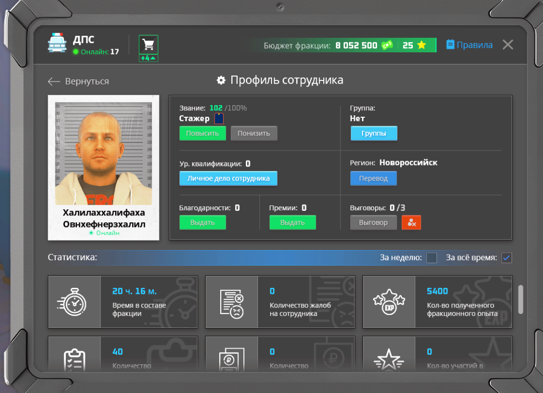Expand the +4 indicator under the cart
The height and width of the screenshot is (393, 543).
click(x=148, y=58)
